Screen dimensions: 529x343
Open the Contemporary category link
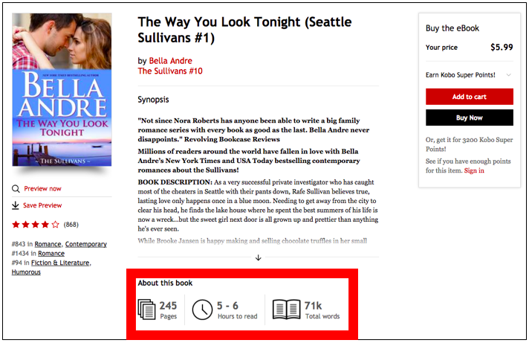pos(85,244)
